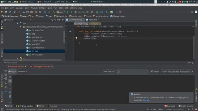
Task: Click the Find magnifier toolbar icon
Action: [x=36, y=12]
